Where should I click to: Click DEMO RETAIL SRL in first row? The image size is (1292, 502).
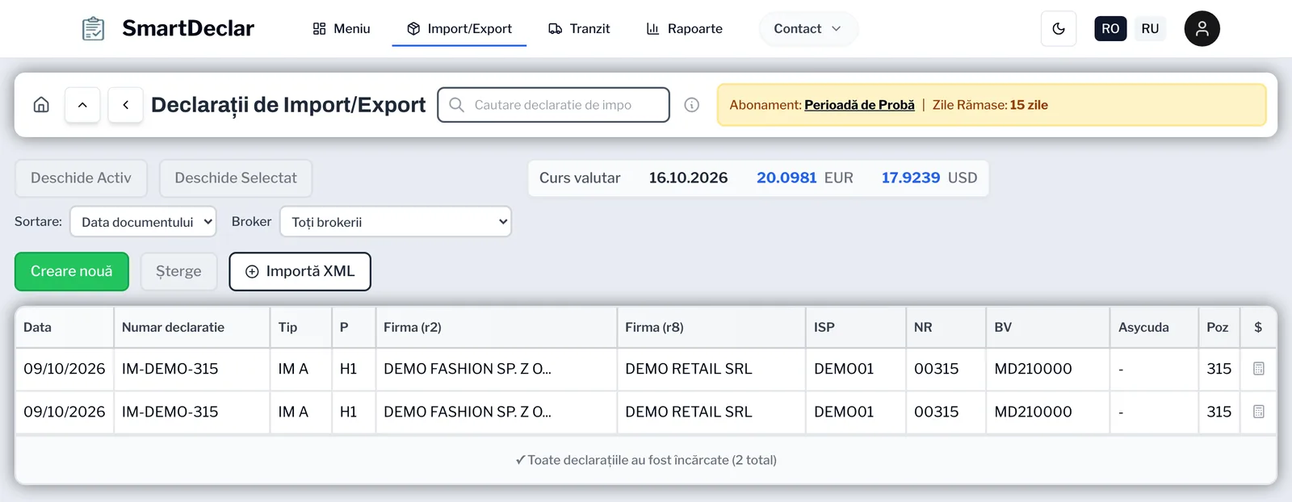tap(689, 369)
